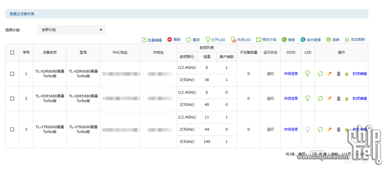This screenshot has height=170, width=387.
Task: Click device name TL-XDR5480易展Turbo版
Action: [x=50, y=98]
